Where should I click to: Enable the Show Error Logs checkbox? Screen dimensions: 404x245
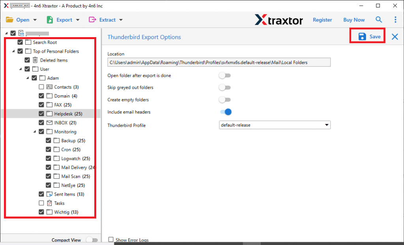tap(111, 240)
